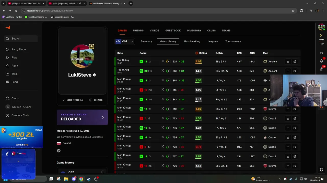This screenshot has height=183, width=327.
Task: Open the Clubs tab in the profile header
Action: 212,30
